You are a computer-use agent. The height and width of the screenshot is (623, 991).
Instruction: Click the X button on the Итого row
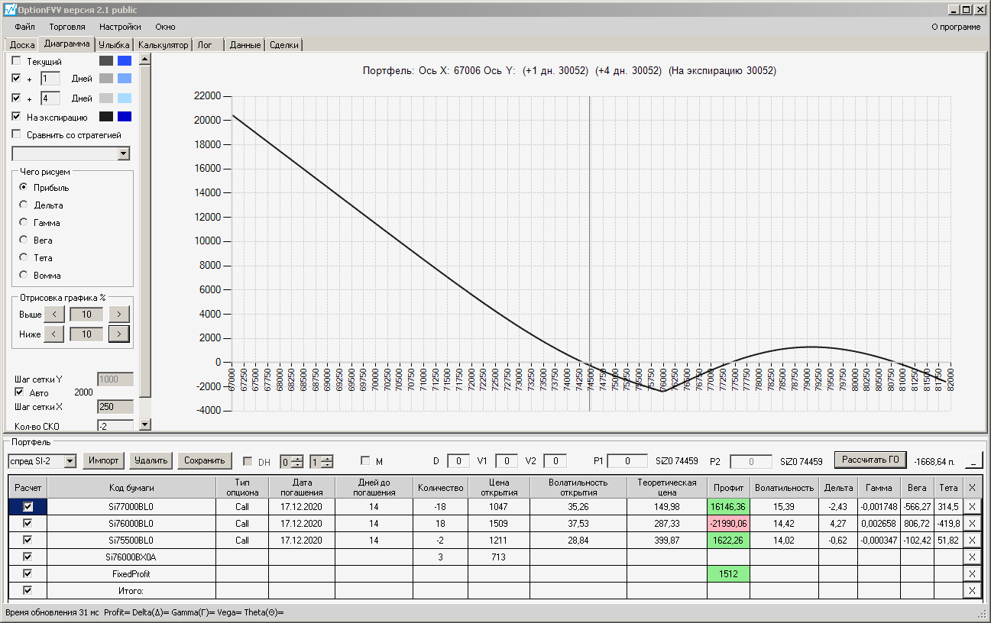click(972, 590)
